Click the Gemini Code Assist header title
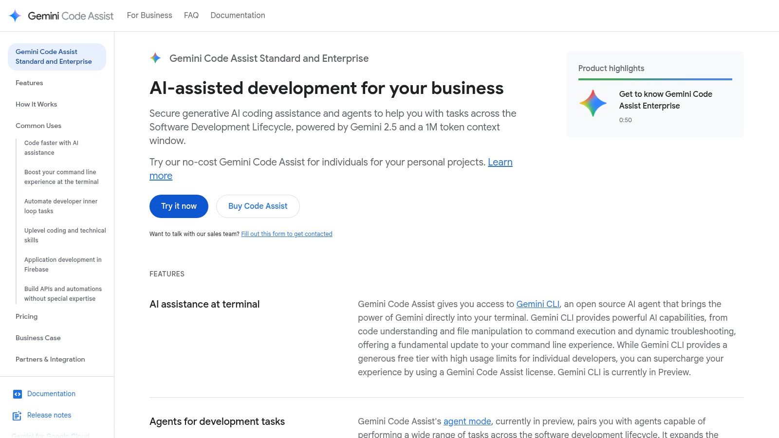Image resolution: width=779 pixels, height=438 pixels. coord(71,16)
